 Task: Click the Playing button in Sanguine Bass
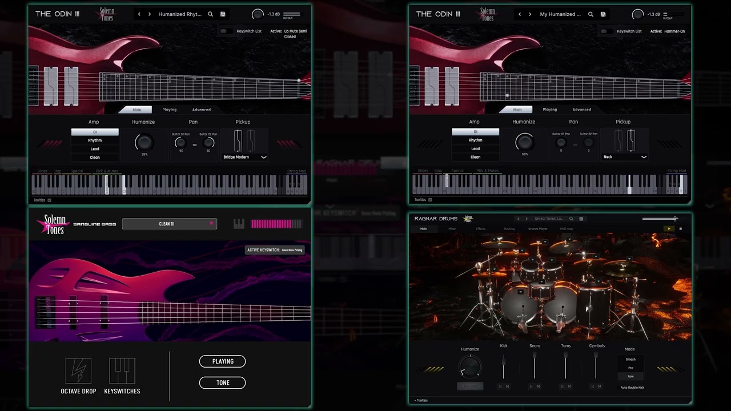[223, 361]
